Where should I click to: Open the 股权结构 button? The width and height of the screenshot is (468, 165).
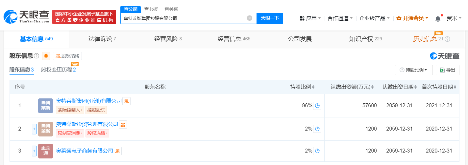[x=67, y=56]
